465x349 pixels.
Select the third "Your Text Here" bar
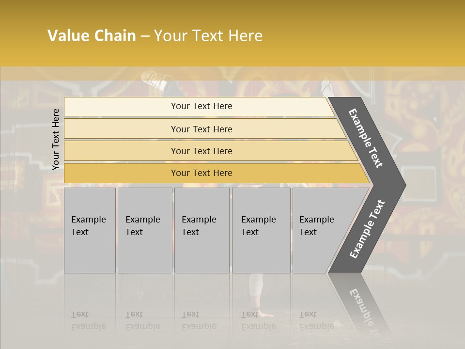[201, 151]
